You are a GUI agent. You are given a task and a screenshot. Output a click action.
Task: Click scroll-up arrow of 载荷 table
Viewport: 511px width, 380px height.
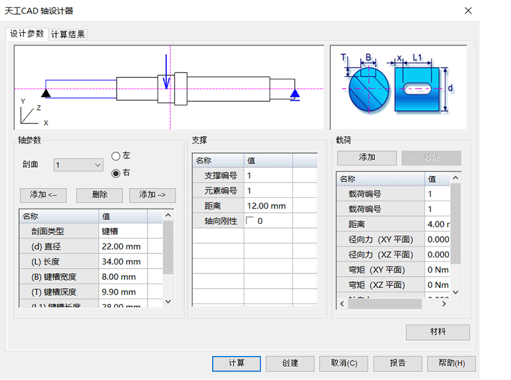coord(456,178)
